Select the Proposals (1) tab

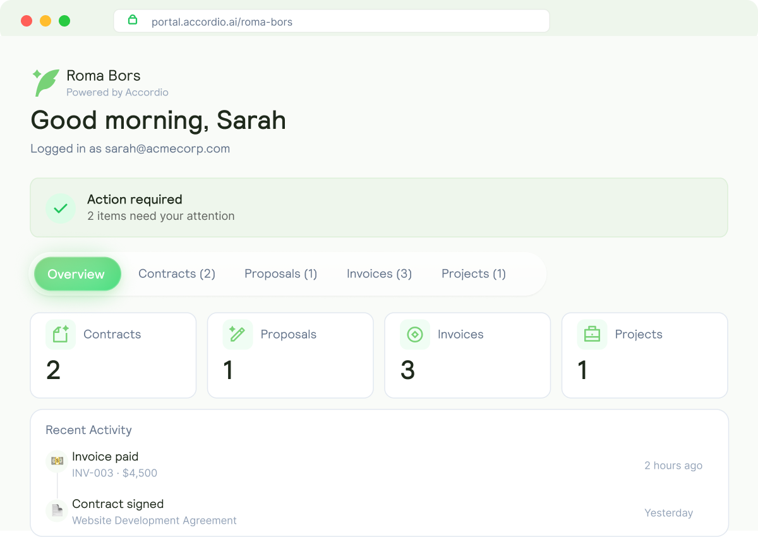pyautogui.click(x=280, y=274)
